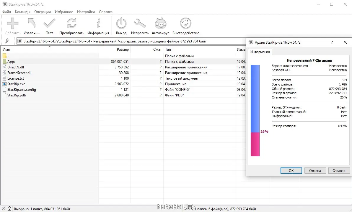Viewport: 352px width, 212px height.
Task: Sort list by Сжат column header
Action: pos(147,49)
